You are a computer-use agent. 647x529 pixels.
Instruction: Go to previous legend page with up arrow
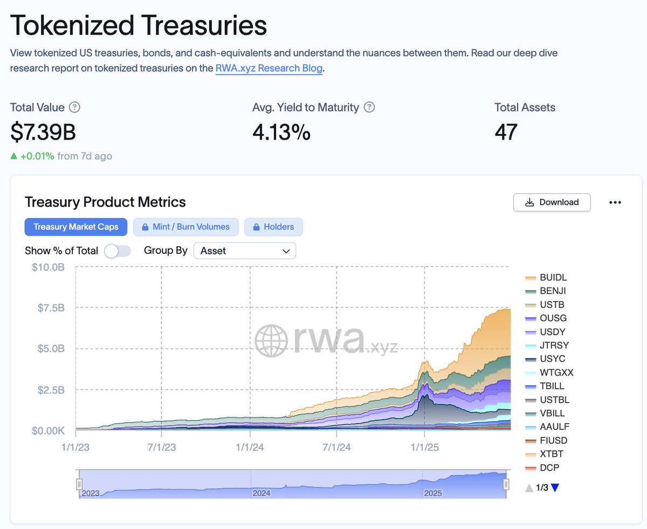coord(529,488)
